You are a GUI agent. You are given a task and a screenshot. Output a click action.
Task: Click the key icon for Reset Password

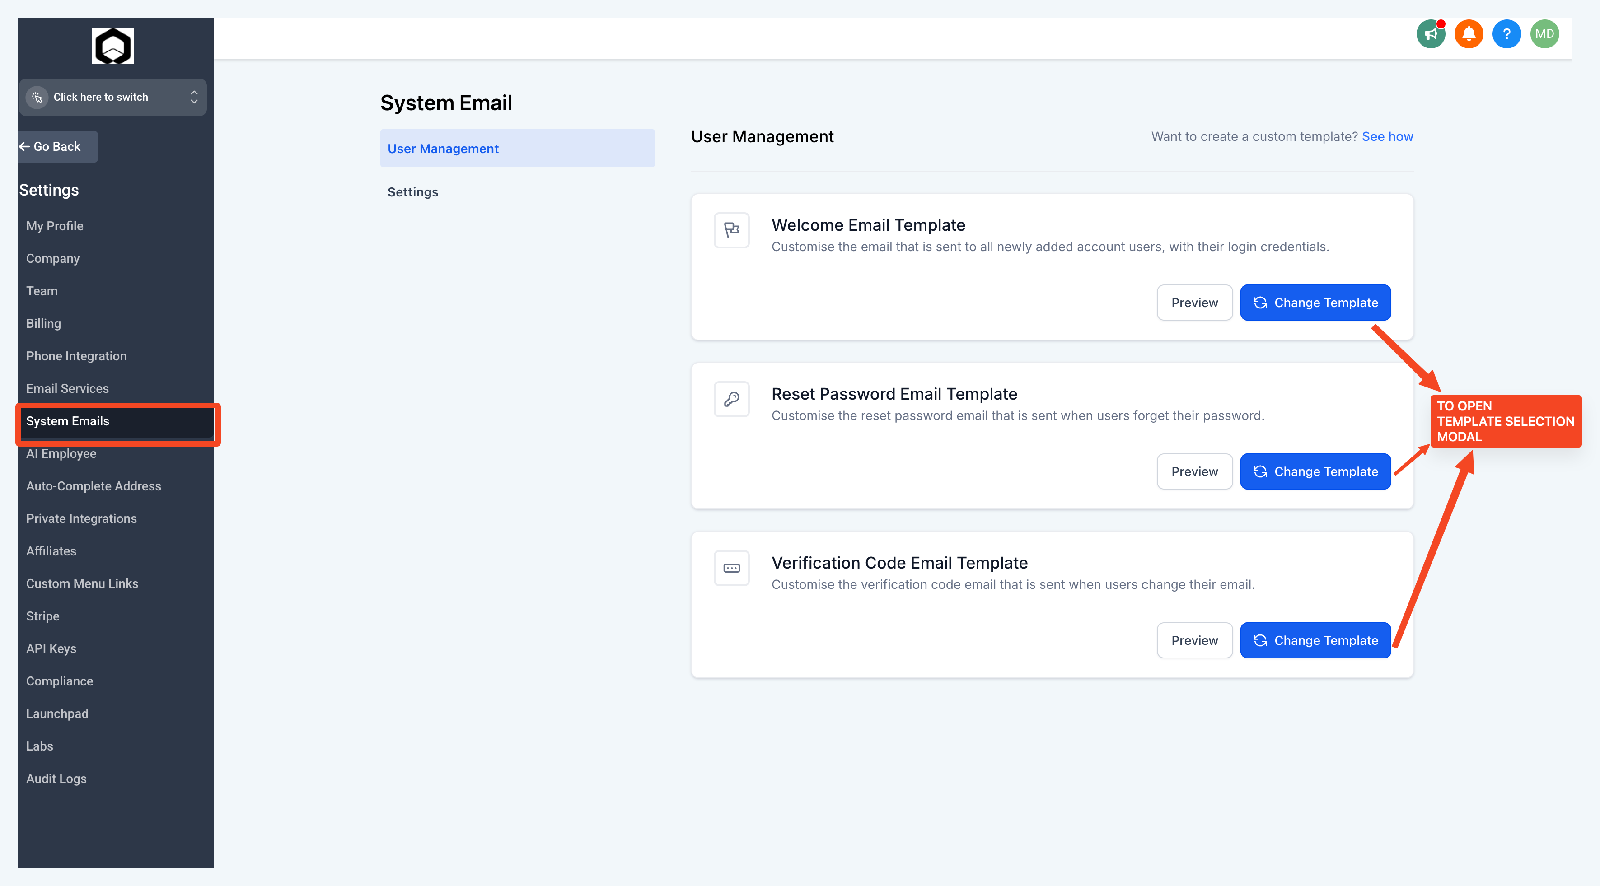pos(731,399)
